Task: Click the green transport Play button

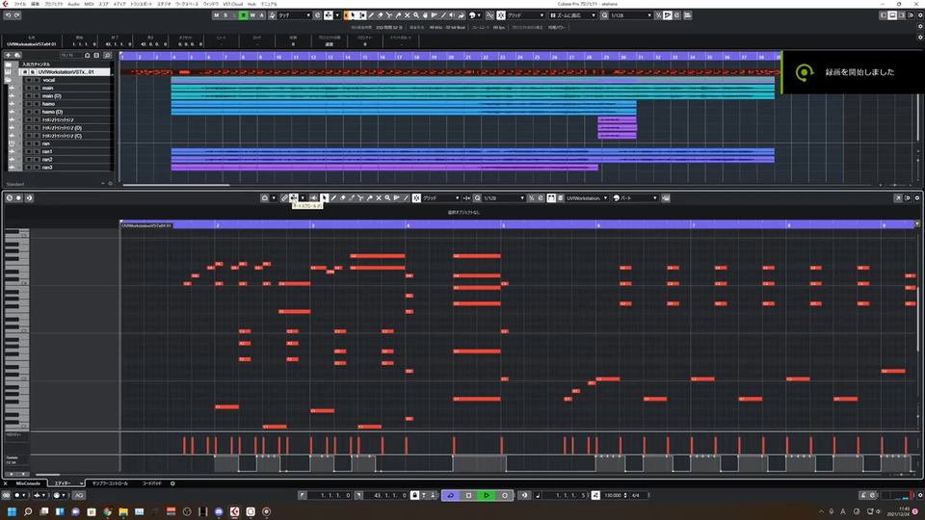Action: click(x=487, y=495)
